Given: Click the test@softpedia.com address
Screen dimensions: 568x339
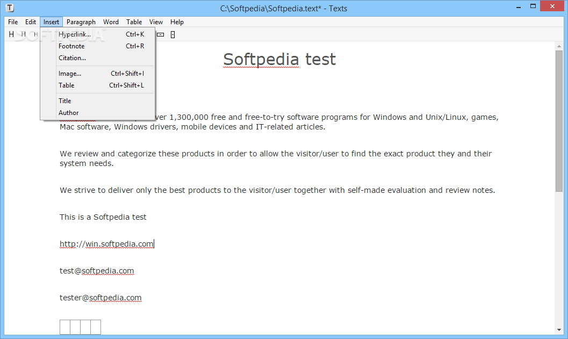Looking at the screenshot, I should click(97, 271).
